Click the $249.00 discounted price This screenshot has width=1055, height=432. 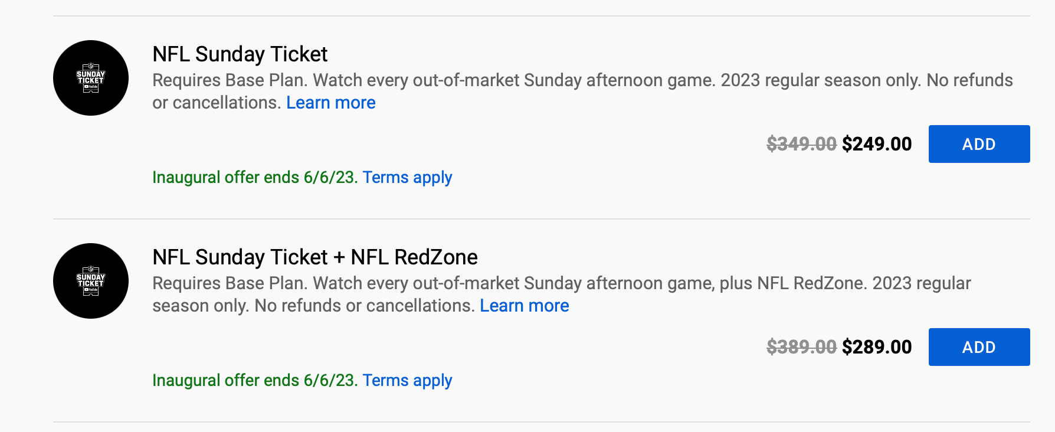click(877, 144)
